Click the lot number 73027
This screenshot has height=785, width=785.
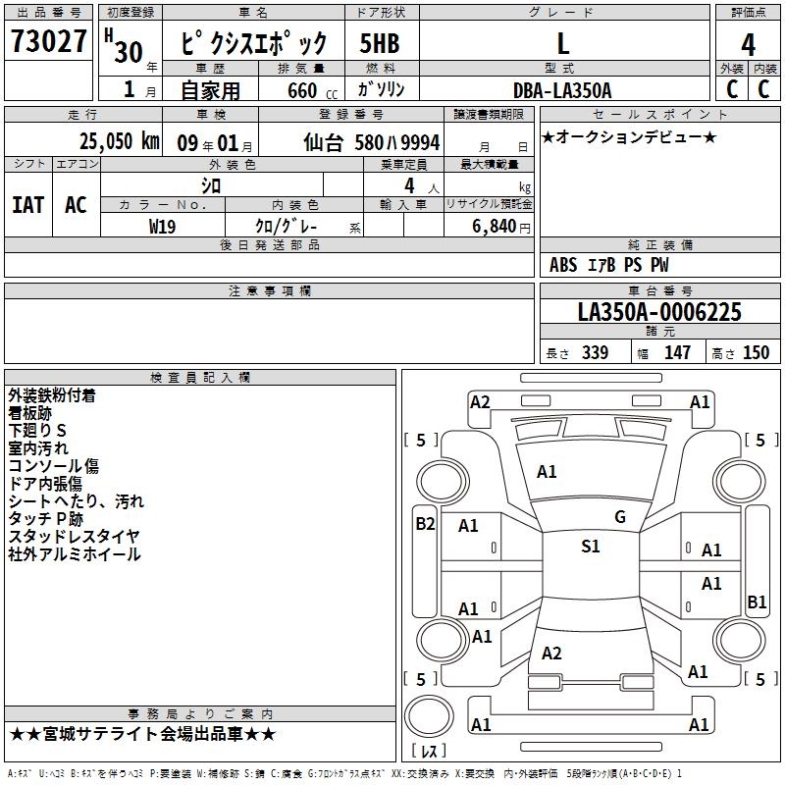click(x=48, y=41)
